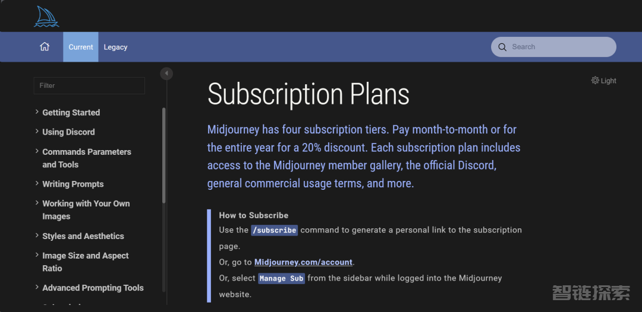Select the Current tab
The image size is (642, 312).
click(x=81, y=47)
